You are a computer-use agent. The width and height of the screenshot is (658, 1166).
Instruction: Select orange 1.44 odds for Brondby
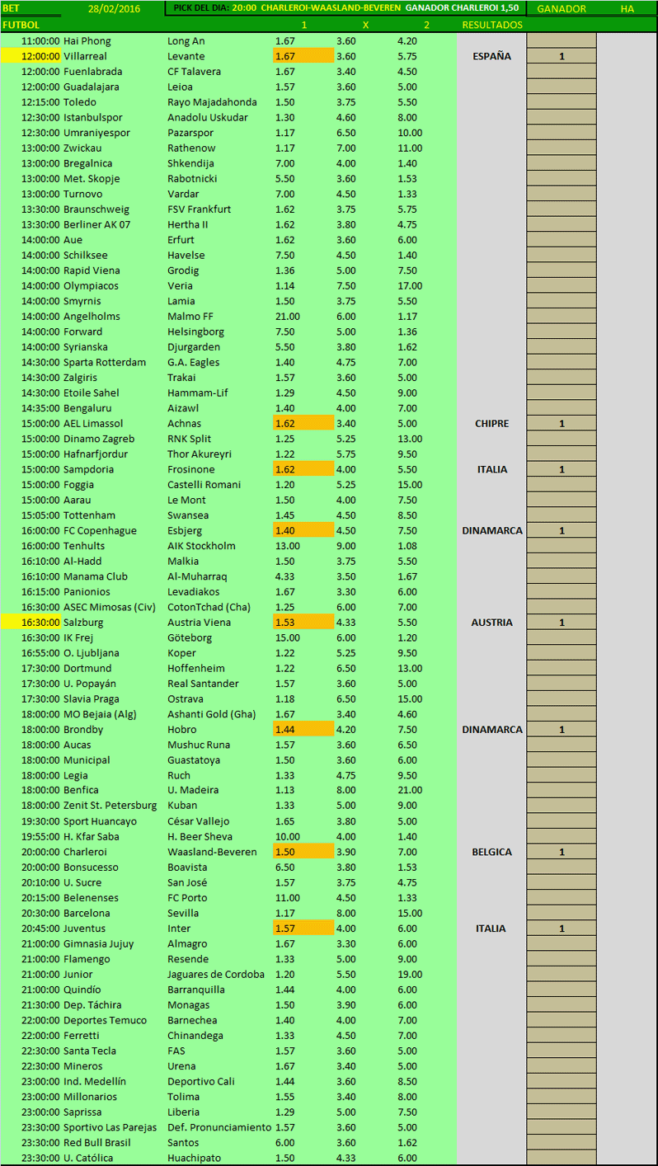coord(303,729)
